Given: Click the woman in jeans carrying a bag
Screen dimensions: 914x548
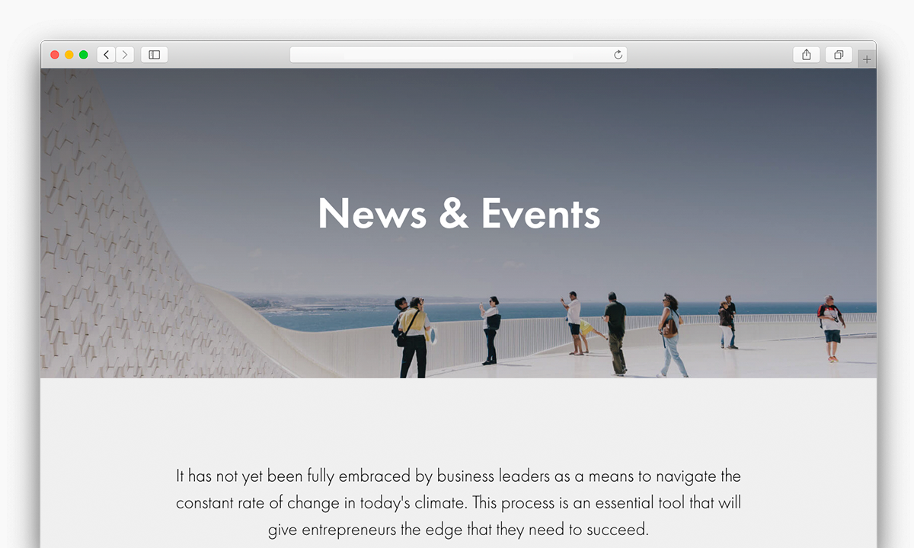Looking at the screenshot, I should tap(672, 335).
